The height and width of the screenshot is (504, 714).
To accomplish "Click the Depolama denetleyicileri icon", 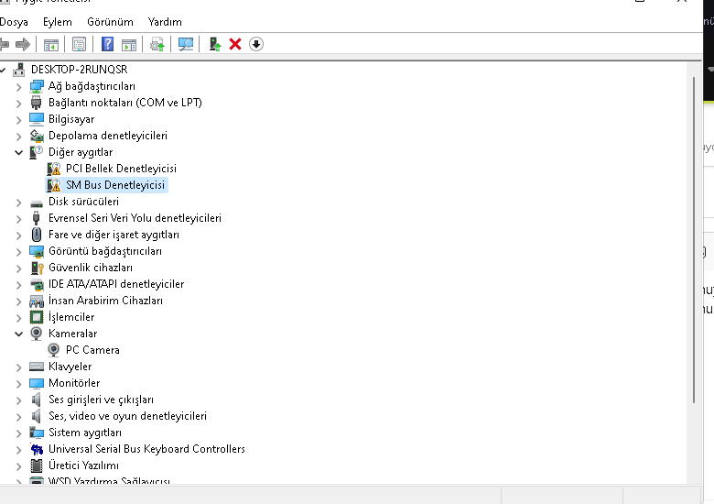I will 37,136.
